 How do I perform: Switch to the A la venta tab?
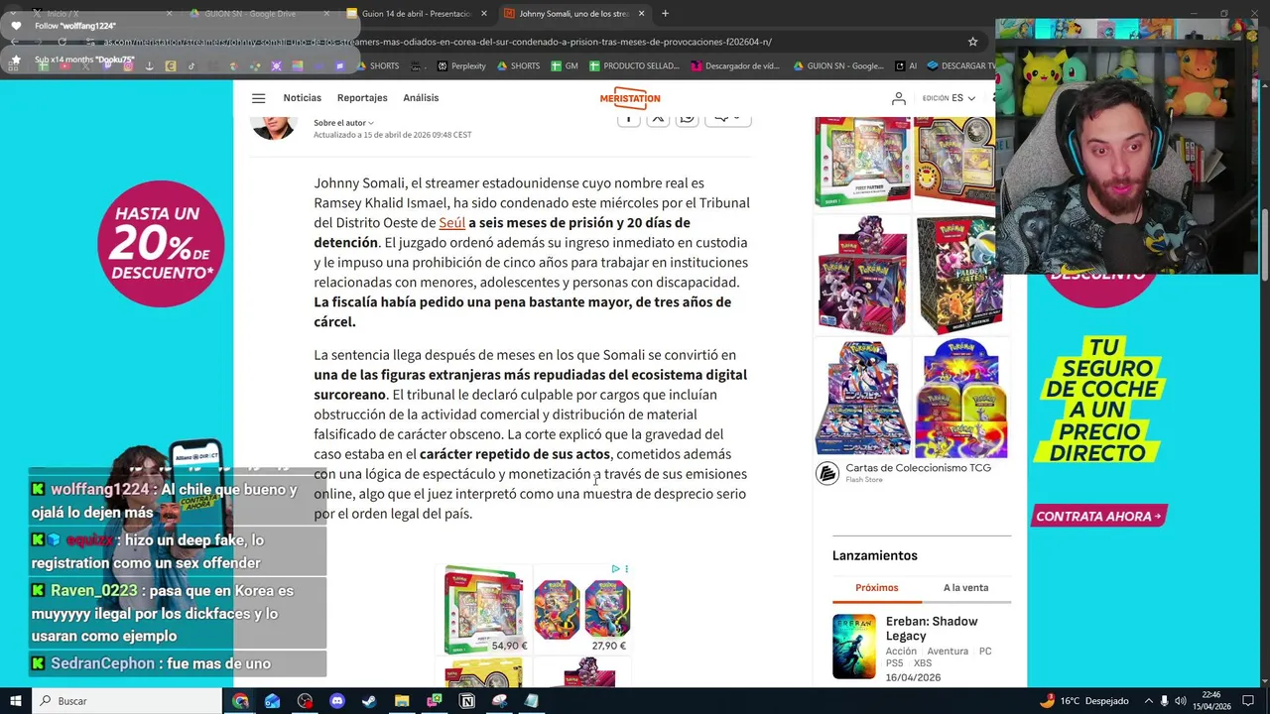[x=965, y=588]
